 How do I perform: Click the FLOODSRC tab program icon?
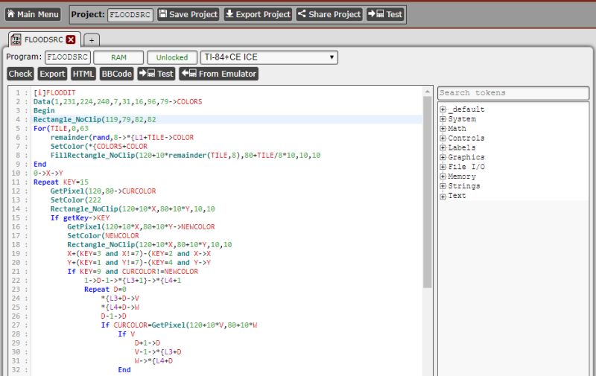coord(16,39)
